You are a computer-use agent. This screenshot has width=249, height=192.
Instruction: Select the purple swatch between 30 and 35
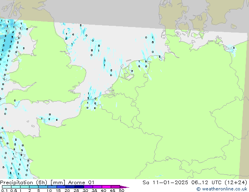pyautogui.click(x=88, y=187)
